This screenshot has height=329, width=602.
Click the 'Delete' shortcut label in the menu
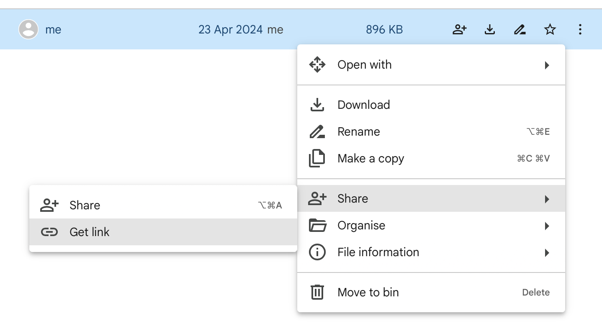coord(536,293)
